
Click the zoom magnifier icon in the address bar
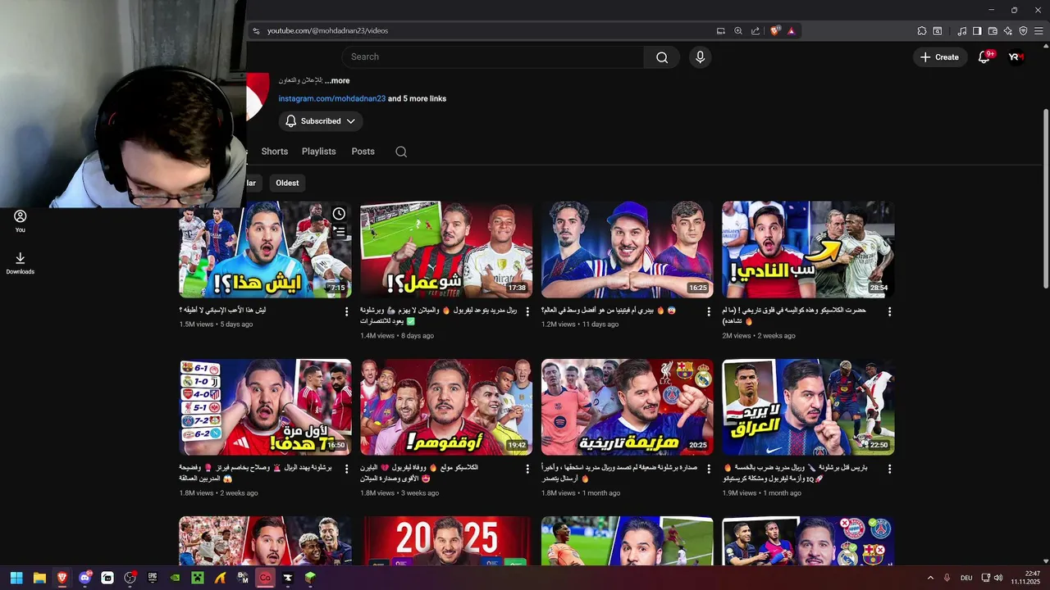pyautogui.click(x=738, y=31)
